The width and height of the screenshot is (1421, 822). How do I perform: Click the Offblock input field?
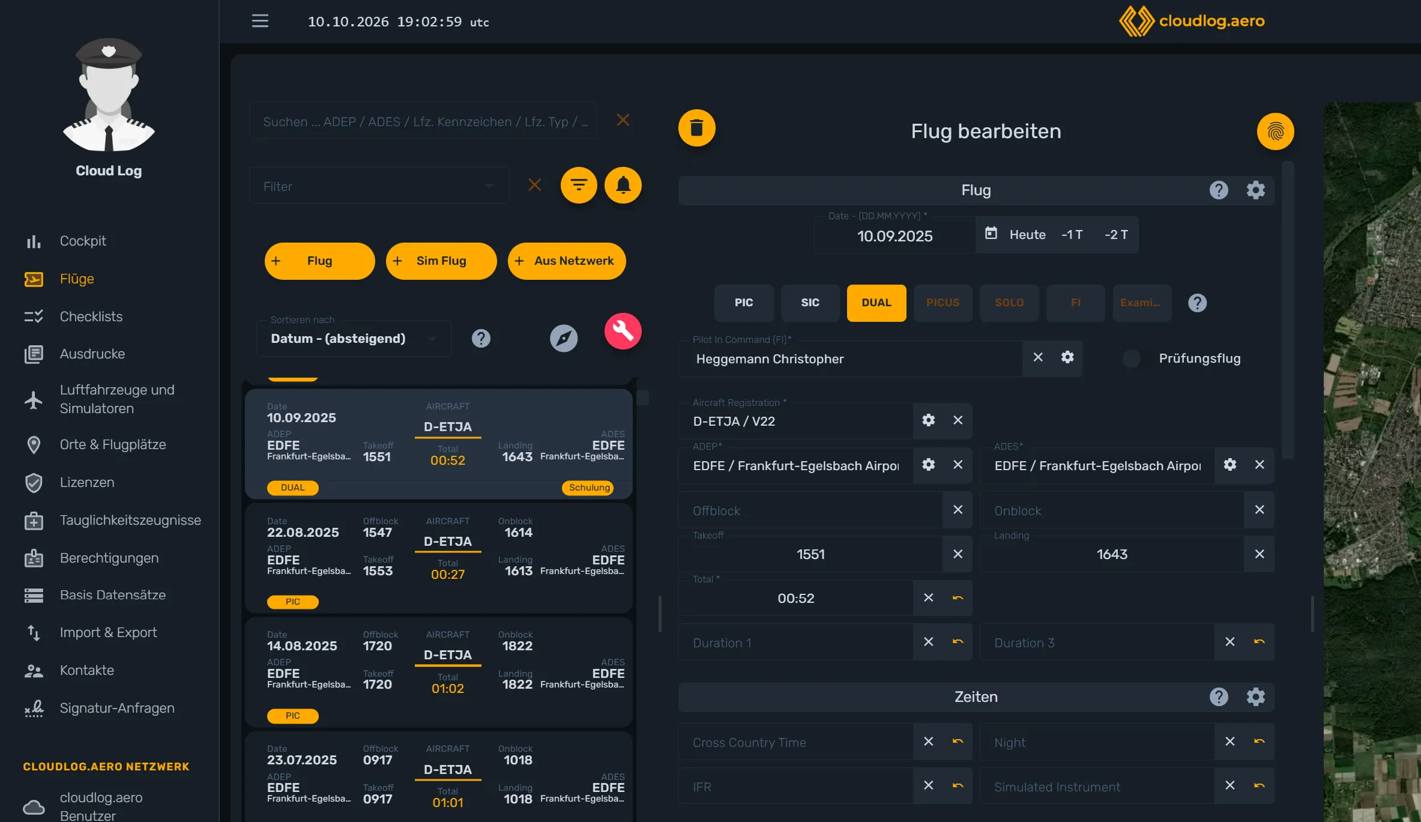click(811, 510)
